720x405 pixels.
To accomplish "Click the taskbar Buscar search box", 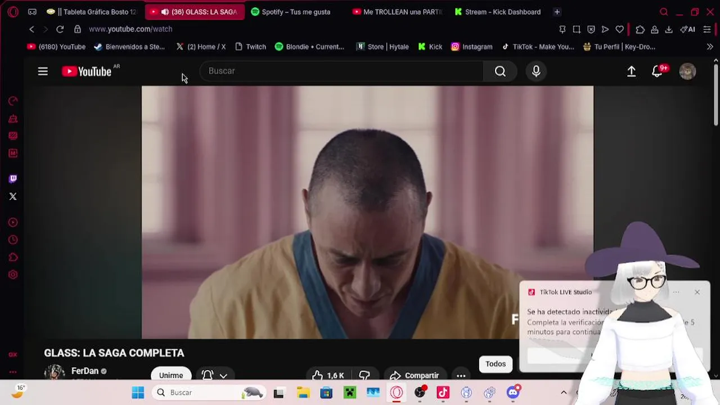I will click(209, 393).
